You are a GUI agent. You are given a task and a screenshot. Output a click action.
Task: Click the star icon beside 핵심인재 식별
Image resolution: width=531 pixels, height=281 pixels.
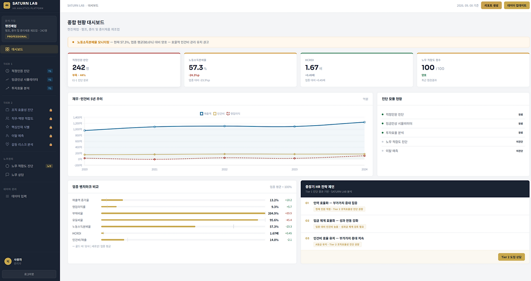tap(7, 127)
